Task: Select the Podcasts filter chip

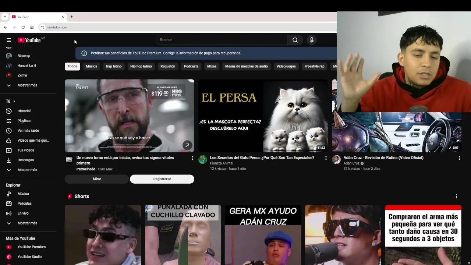Action: (191, 66)
